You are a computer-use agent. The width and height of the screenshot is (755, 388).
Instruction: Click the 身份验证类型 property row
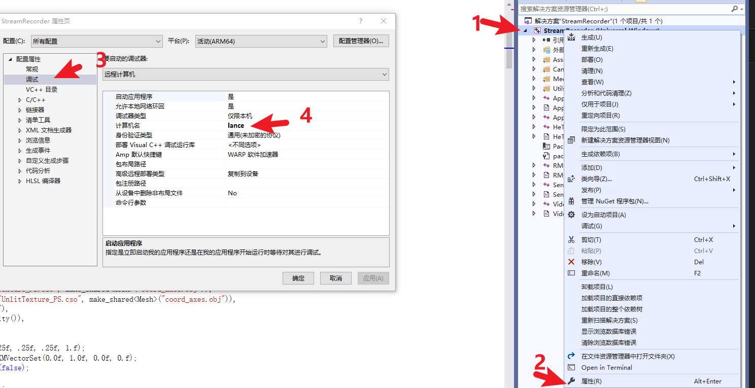(x=246, y=135)
